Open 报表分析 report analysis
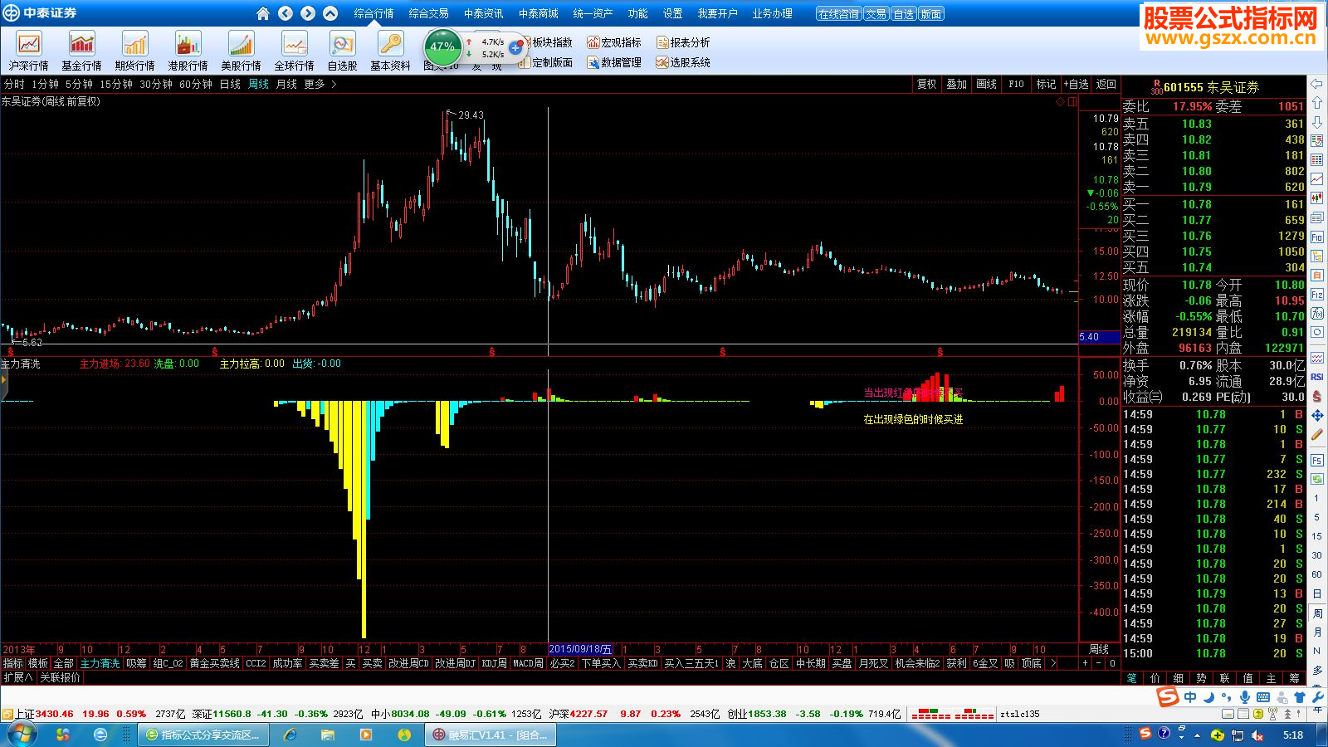The height and width of the screenshot is (747, 1328). [x=683, y=42]
